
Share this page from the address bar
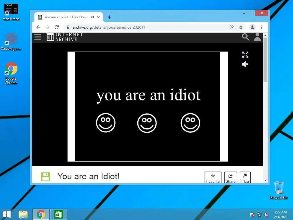[232, 27]
